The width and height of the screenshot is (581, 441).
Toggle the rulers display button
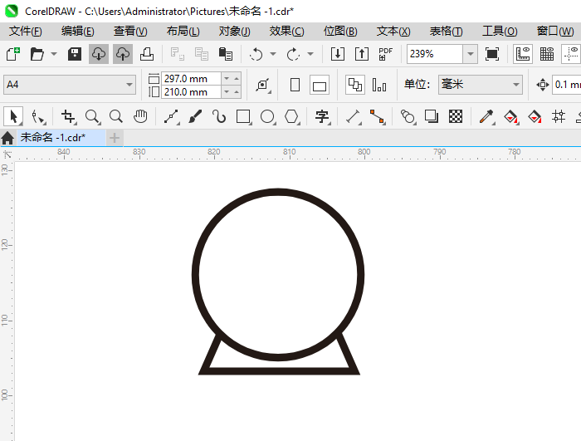click(524, 54)
